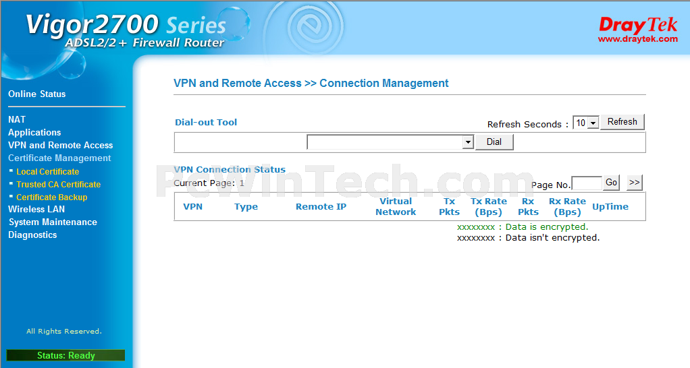Click the Current Page: 1 text
This screenshot has width=690, height=368.
(209, 183)
